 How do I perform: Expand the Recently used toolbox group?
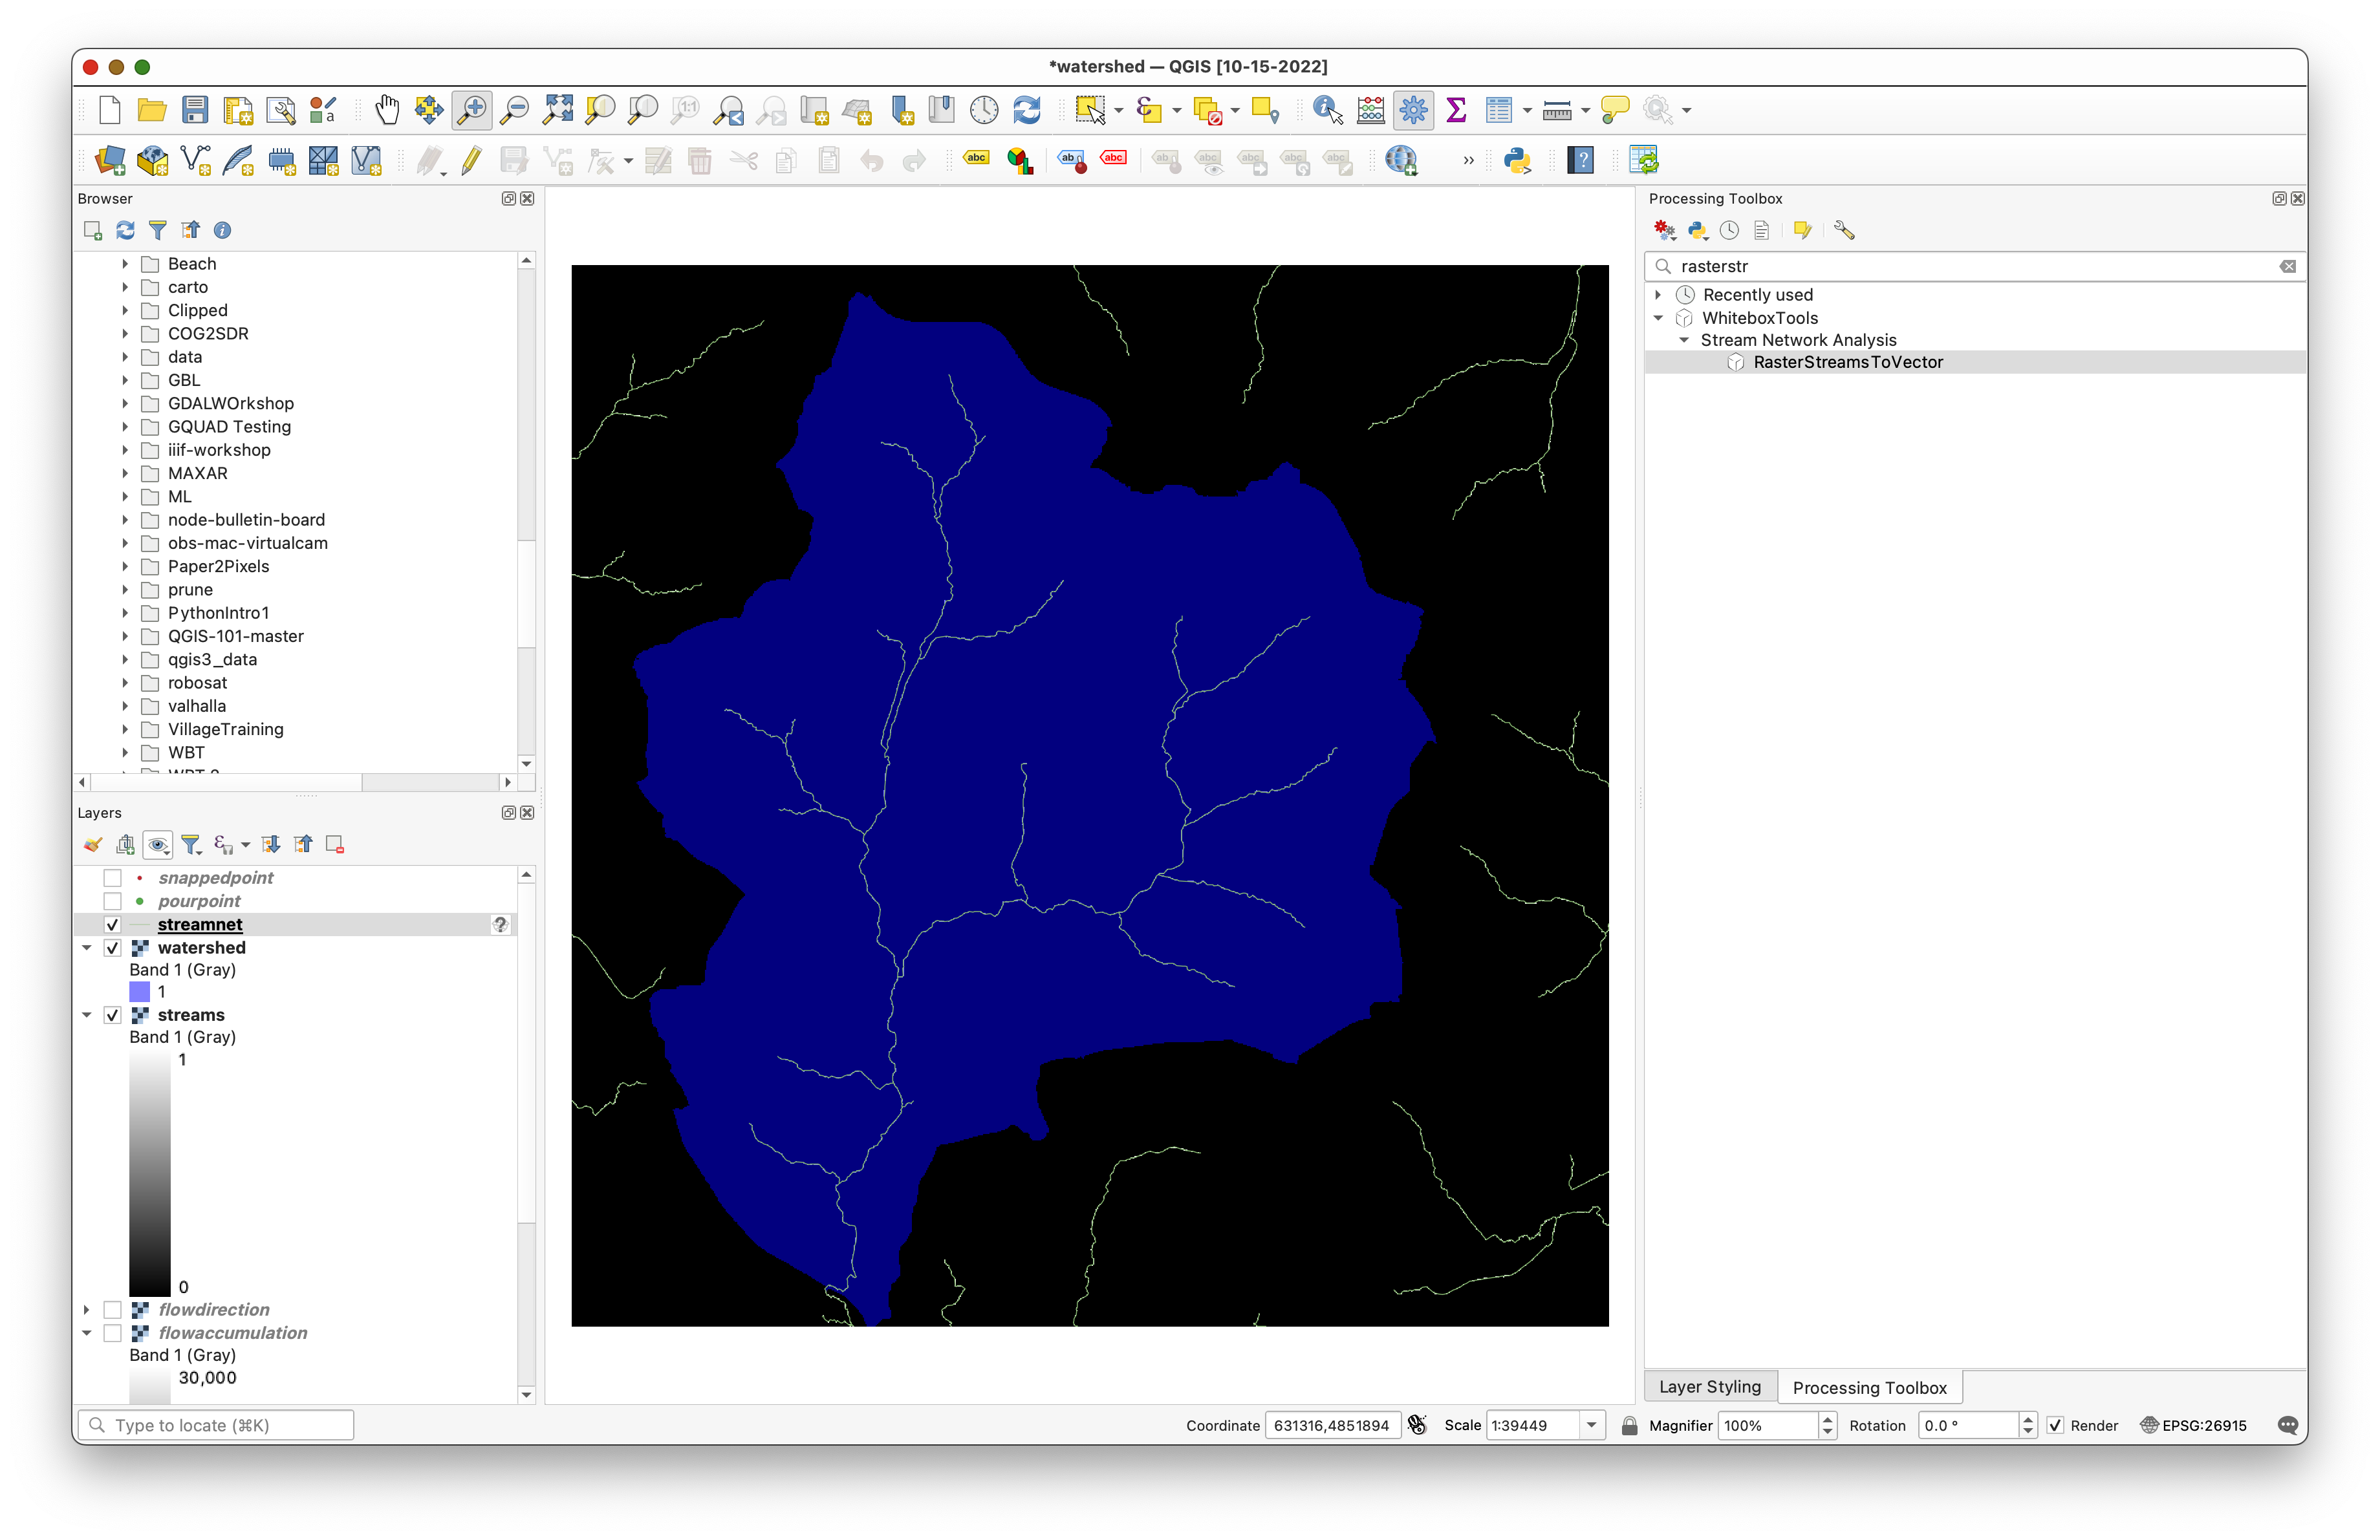pos(1658,295)
